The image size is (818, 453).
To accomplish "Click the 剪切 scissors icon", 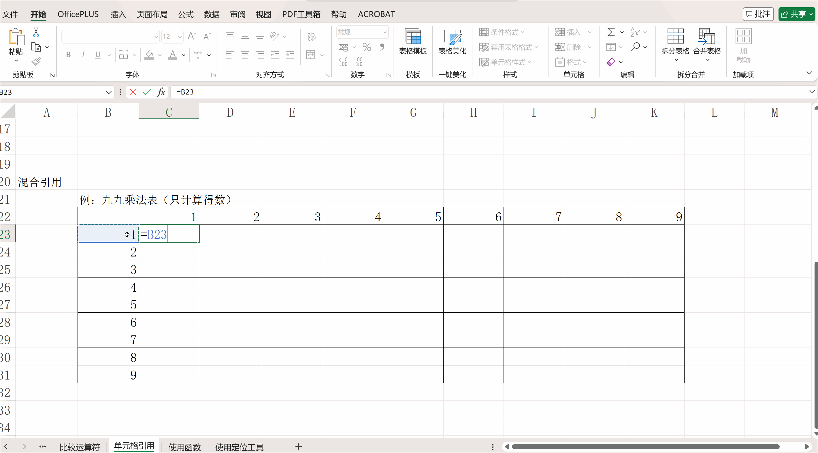I will pyautogui.click(x=36, y=32).
